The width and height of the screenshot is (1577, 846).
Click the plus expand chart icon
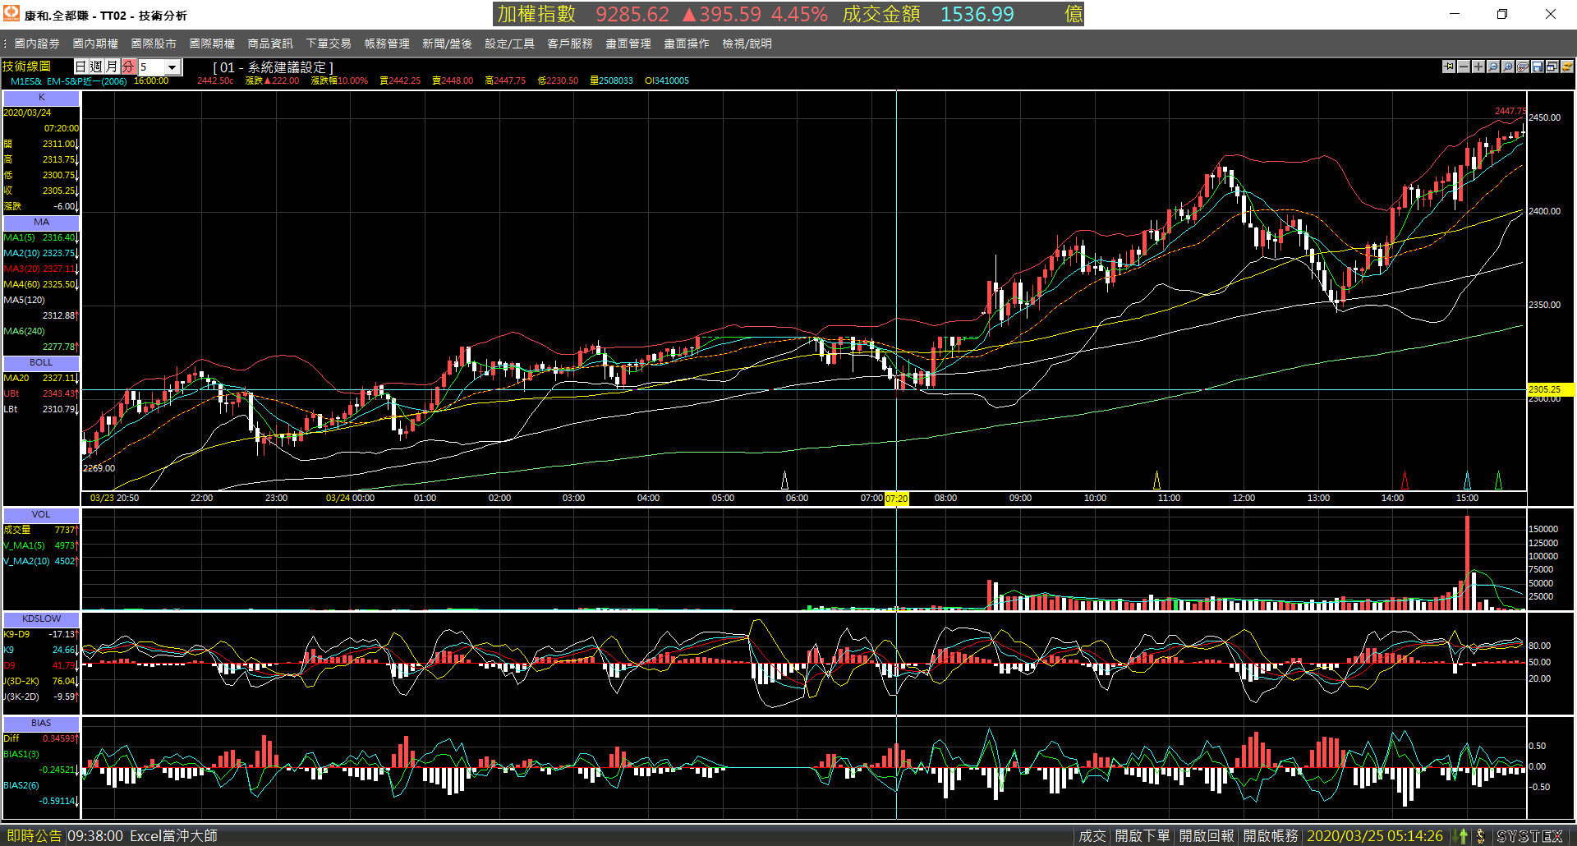pyautogui.click(x=1478, y=67)
